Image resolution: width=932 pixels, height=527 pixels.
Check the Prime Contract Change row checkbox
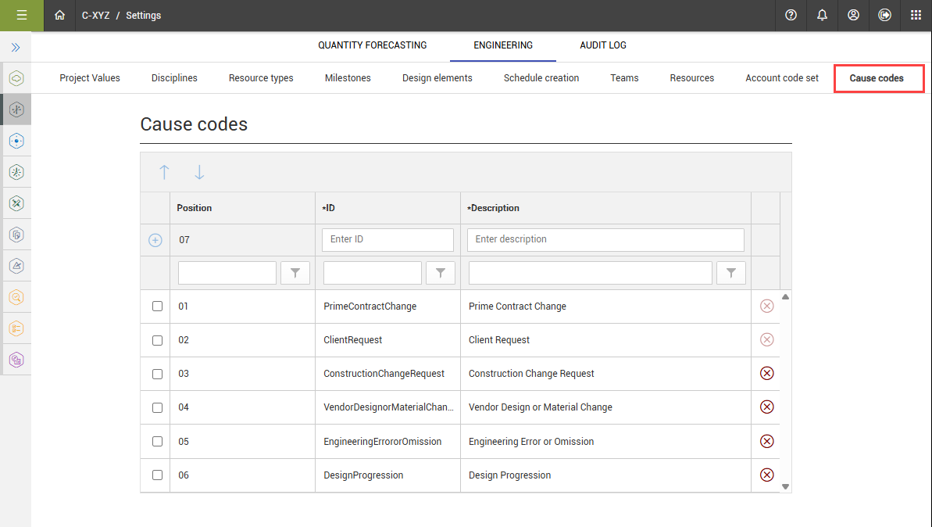coord(157,307)
